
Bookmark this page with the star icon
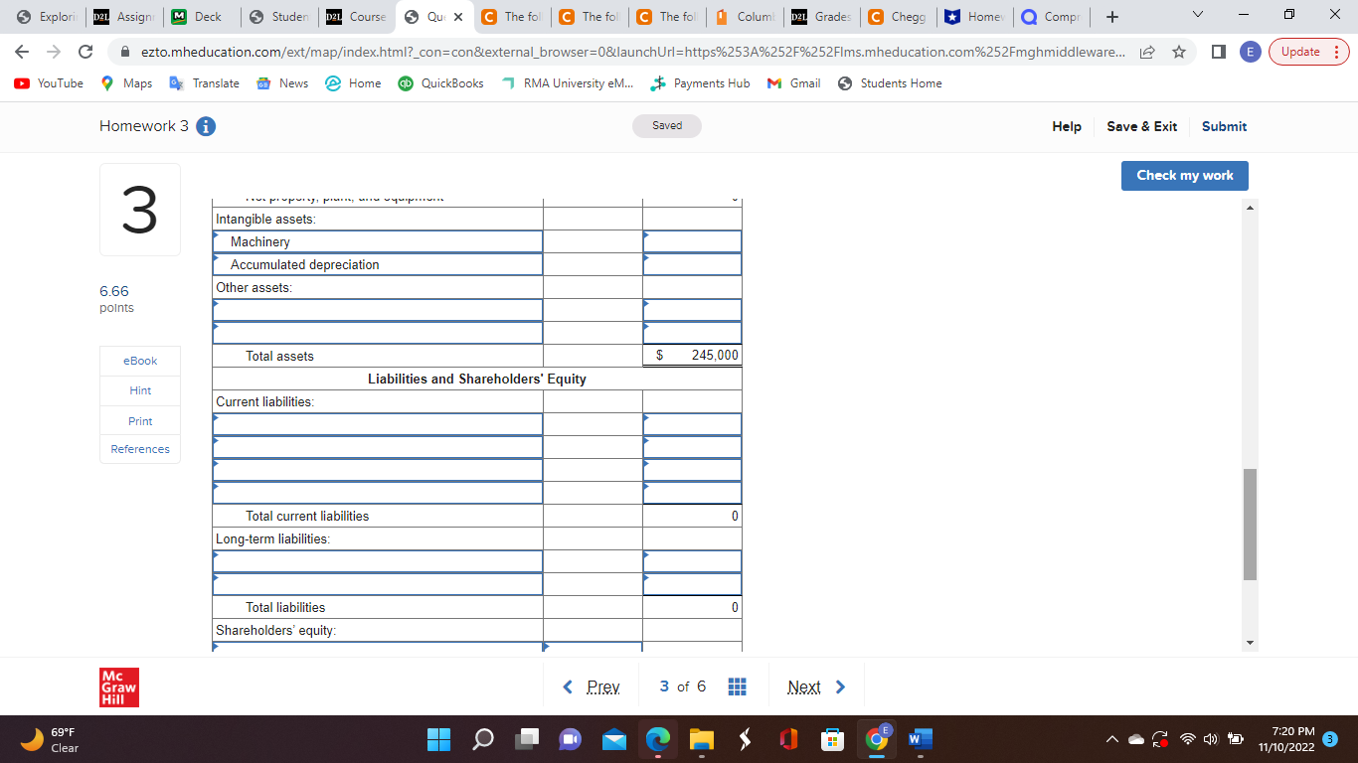pyautogui.click(x=1179, y=52)
